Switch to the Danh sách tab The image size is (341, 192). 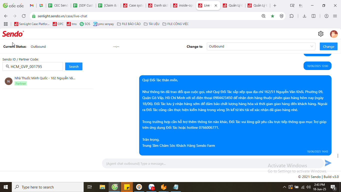(158, 5)
